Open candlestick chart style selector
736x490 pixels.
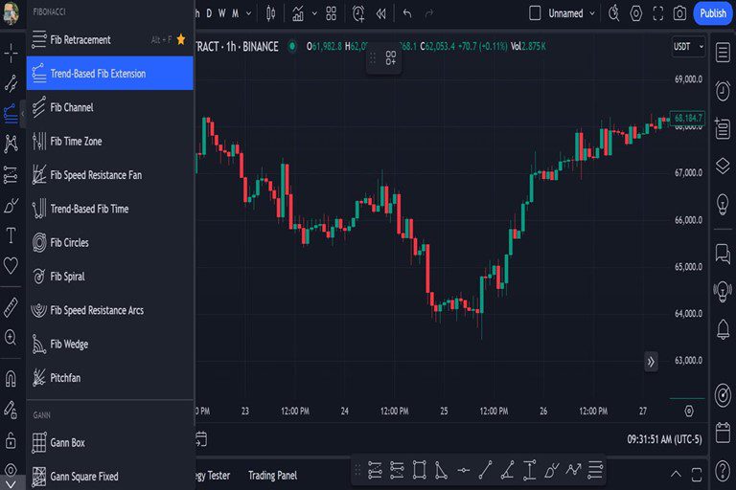coord(271,13)
